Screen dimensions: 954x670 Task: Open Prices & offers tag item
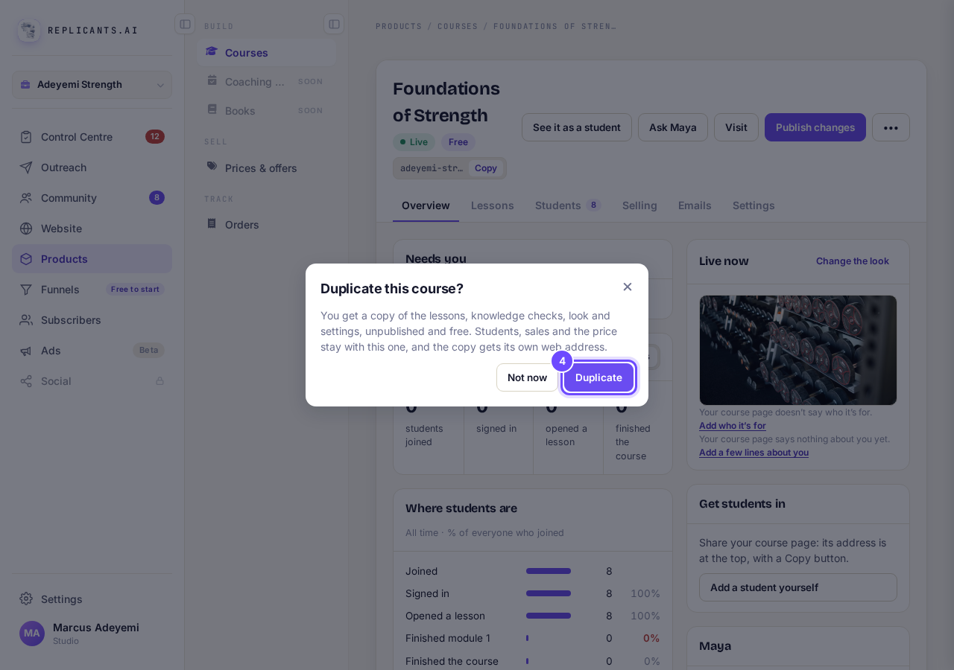coord(266,168)
